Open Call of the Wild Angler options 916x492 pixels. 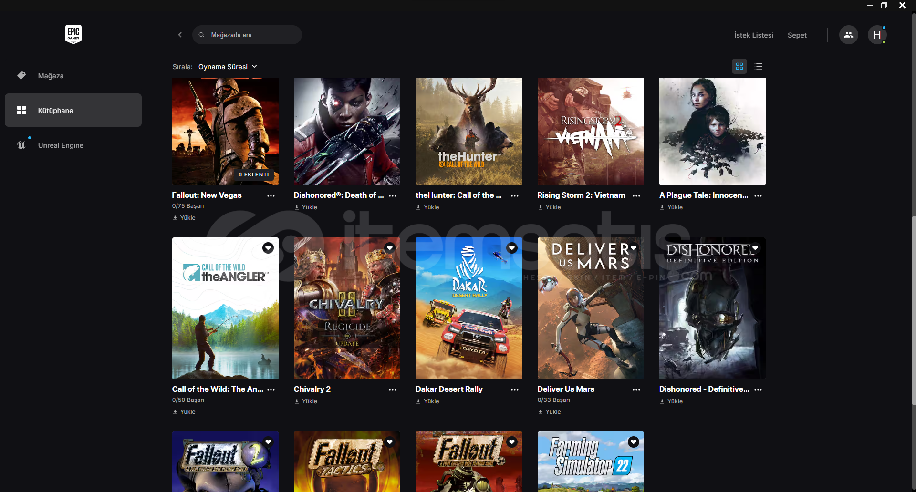point(271,390)
